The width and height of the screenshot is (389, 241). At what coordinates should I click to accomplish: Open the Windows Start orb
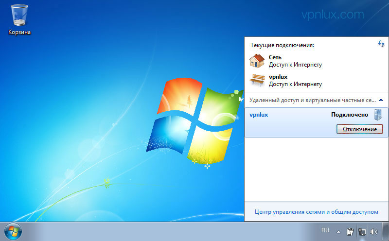[13, 232]
